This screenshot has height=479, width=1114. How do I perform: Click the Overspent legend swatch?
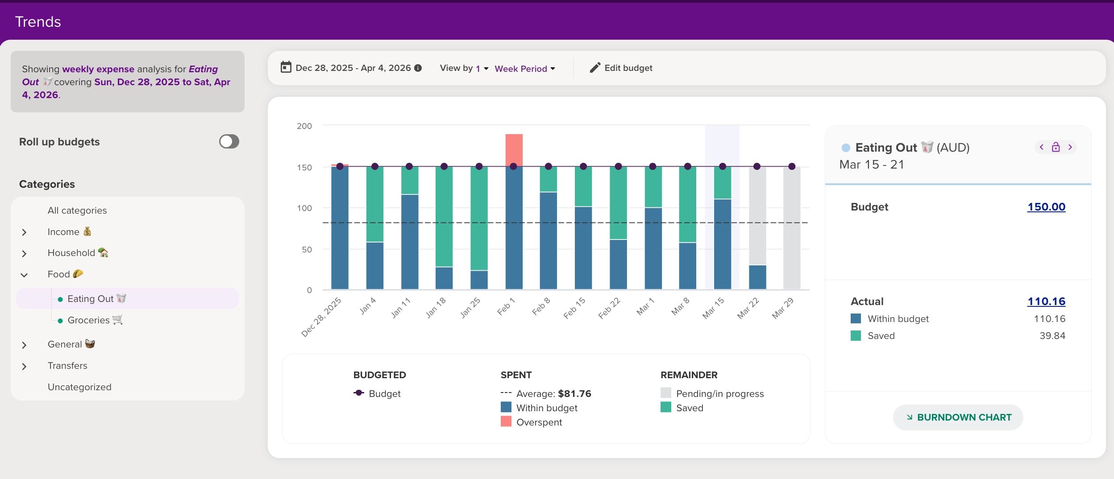pos(506,421)
